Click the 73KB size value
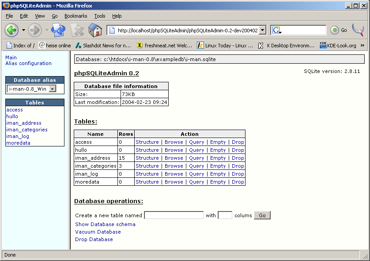 (x=128, y=94)
